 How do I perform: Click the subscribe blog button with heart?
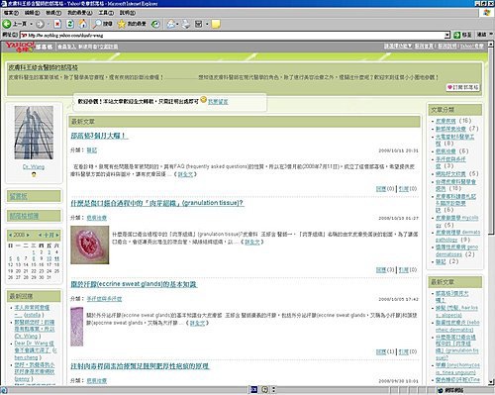(463, 87)
